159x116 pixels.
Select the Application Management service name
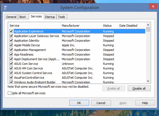(x=30, y=50)
